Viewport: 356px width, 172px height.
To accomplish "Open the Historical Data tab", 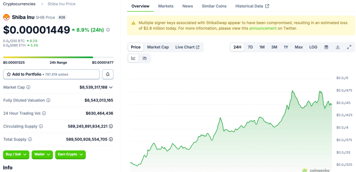I will point(252,6).
